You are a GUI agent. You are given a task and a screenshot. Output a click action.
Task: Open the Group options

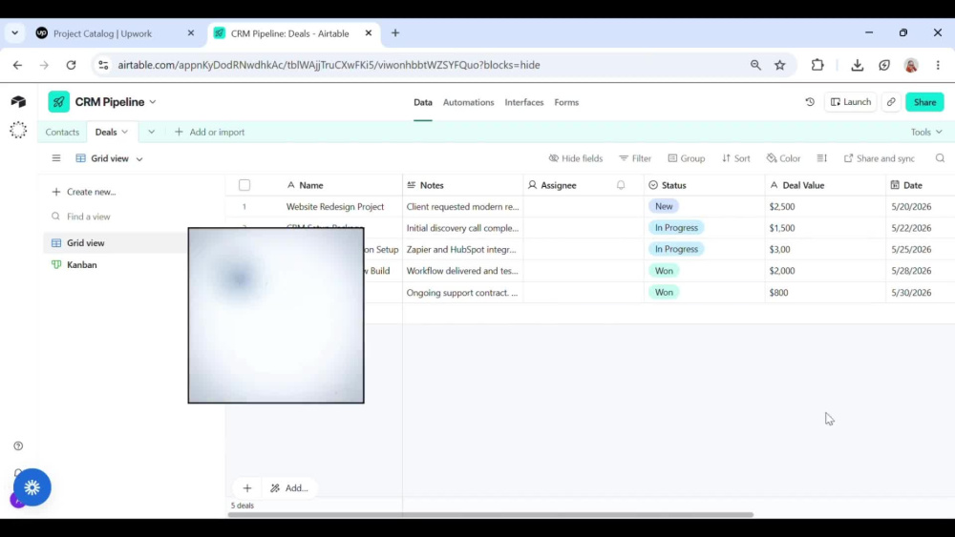coord(687,158)
